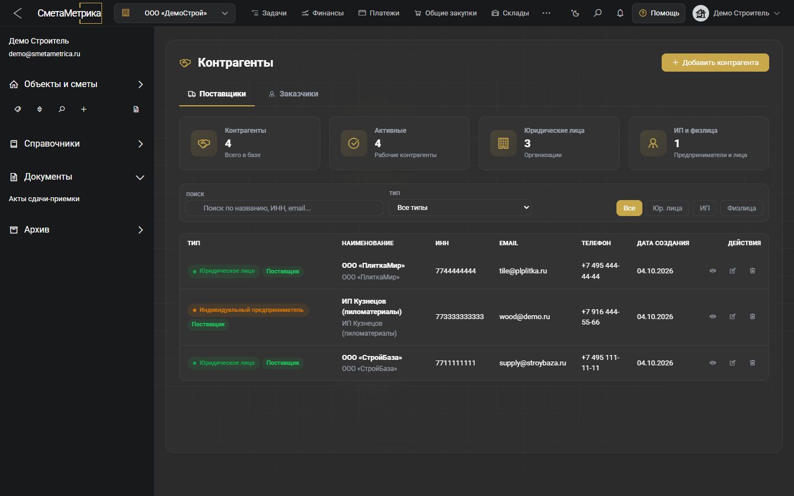Screen dimensions: 794x496
Task: Toggle the dark mode moon icon
Action: (575, 13)
